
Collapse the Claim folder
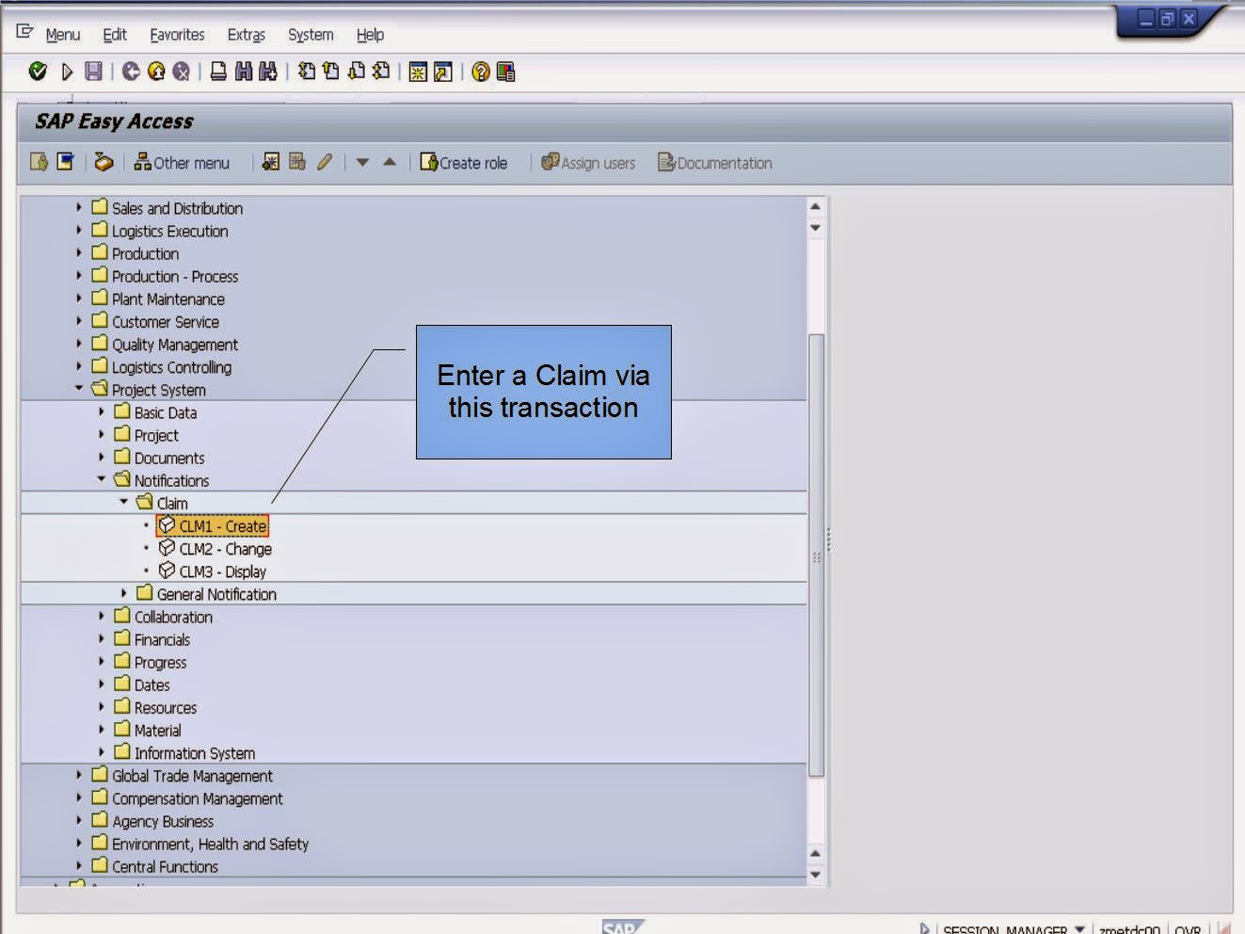point(124,502)
